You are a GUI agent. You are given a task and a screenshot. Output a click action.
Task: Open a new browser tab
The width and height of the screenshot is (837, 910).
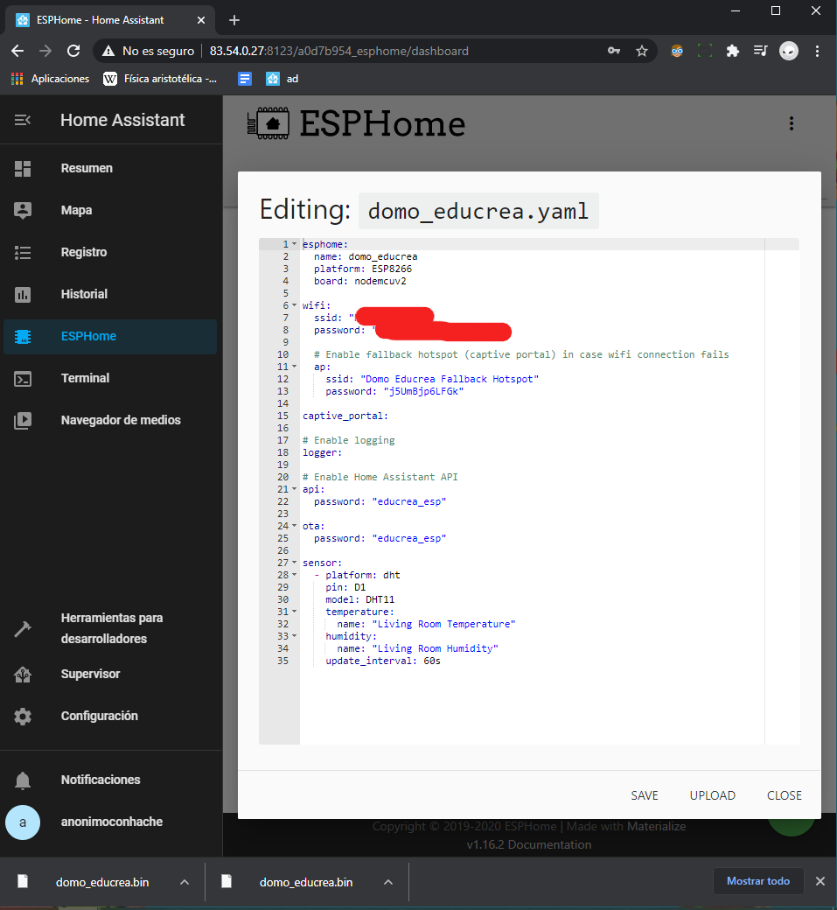pos(234,20)
